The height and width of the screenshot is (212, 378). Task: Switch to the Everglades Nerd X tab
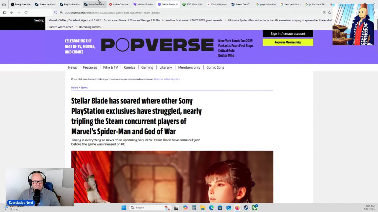pyautogui.click(x=20, y=4)
